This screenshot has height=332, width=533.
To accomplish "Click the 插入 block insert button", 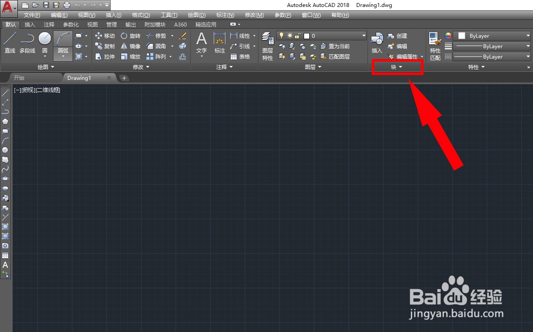I will click(377, 43).
